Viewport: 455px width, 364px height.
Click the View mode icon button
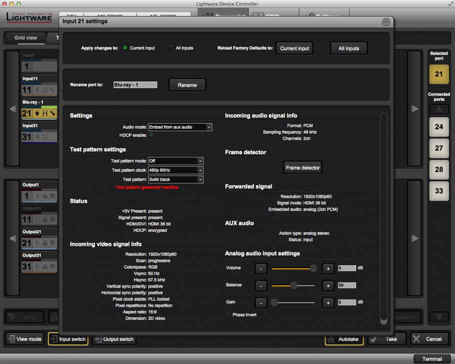24,339
